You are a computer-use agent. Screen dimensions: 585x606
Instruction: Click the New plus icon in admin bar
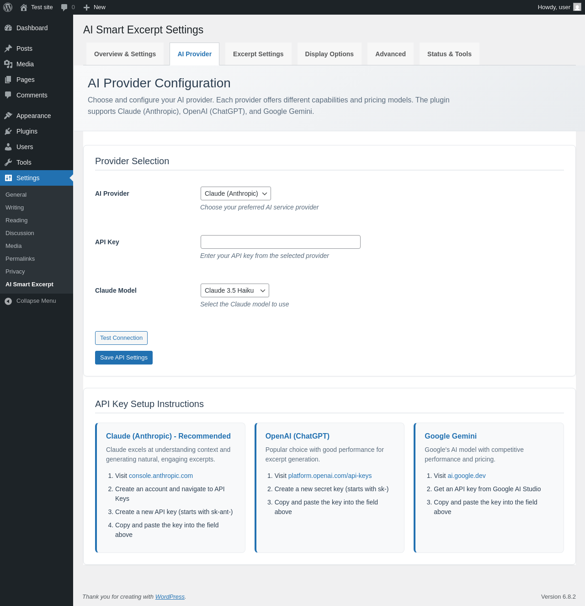point(86,7)
